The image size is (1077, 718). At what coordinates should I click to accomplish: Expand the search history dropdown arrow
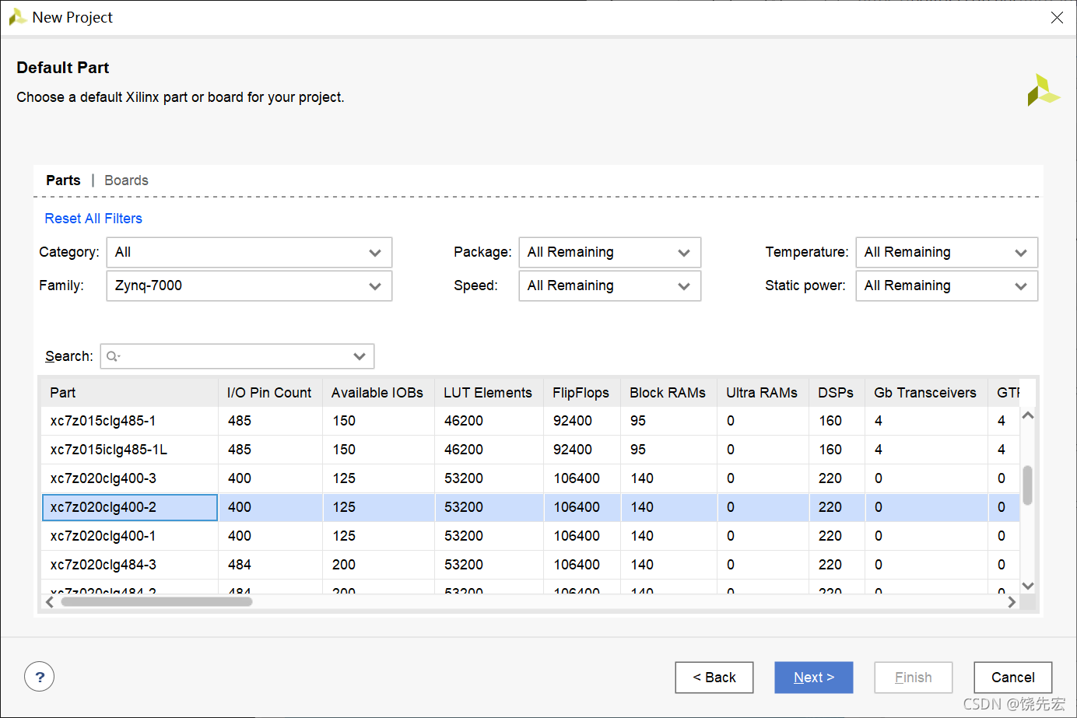(x=360, y=356)
